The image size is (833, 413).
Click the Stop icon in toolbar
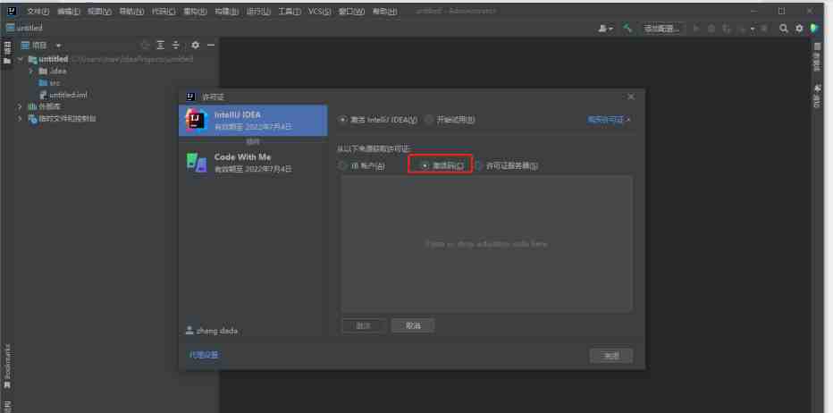(x=764, y=29)
